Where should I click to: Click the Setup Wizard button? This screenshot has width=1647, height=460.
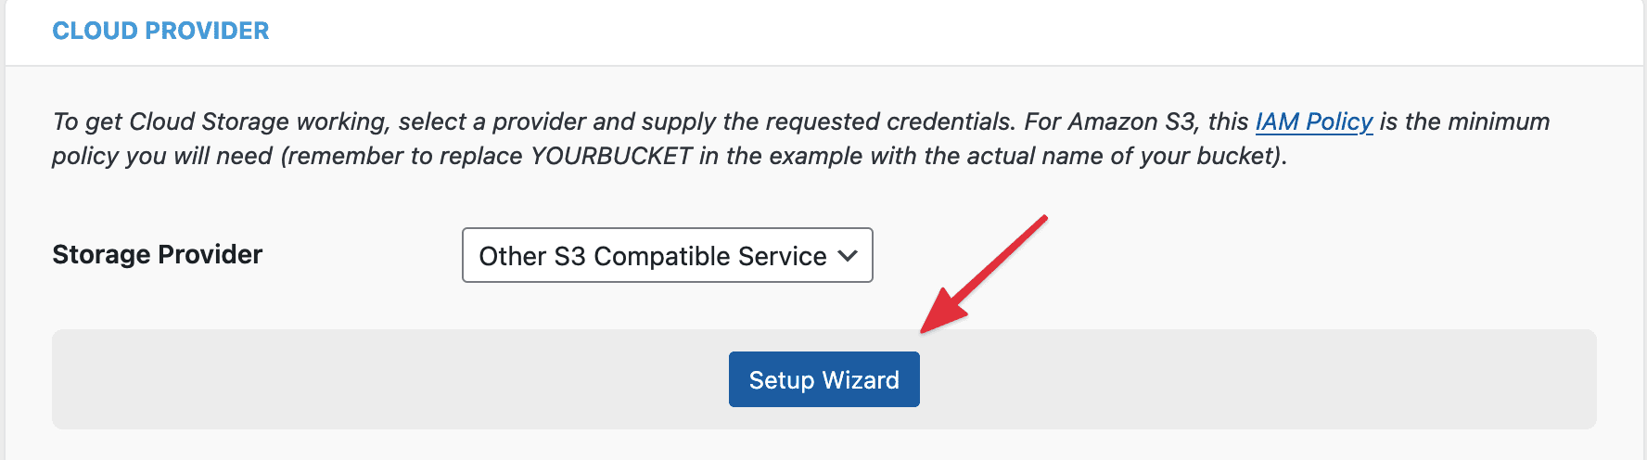823,379
